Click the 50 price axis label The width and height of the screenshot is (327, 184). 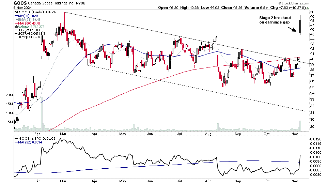click(312, 12)
